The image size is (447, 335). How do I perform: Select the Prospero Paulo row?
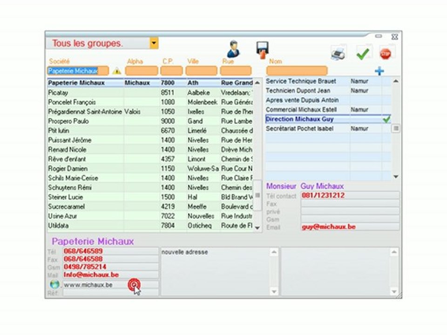(150, 121)
